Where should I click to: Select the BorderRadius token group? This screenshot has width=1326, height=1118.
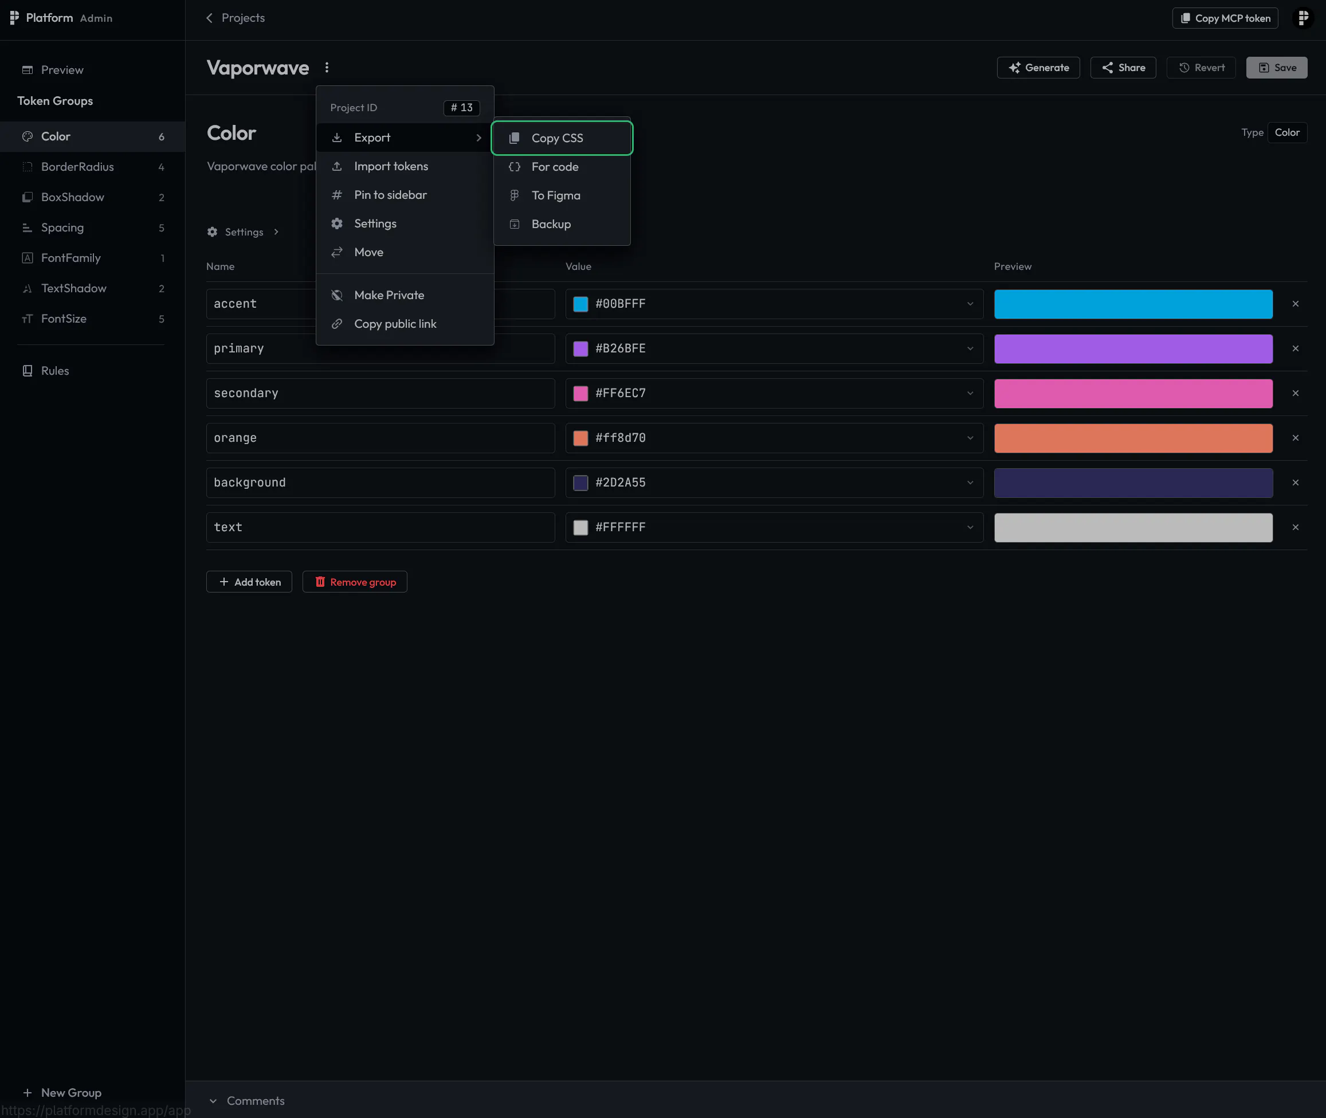tap(92, 167)
